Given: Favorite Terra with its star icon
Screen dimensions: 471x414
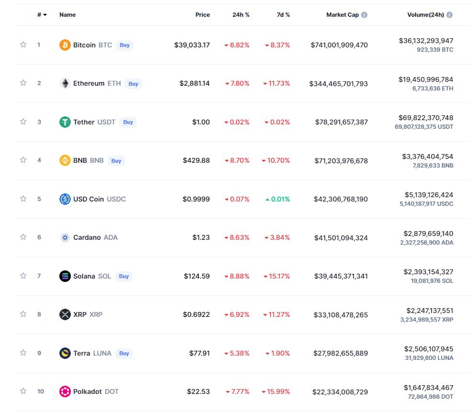Looking at the screenshot, I should pos(23,353).
